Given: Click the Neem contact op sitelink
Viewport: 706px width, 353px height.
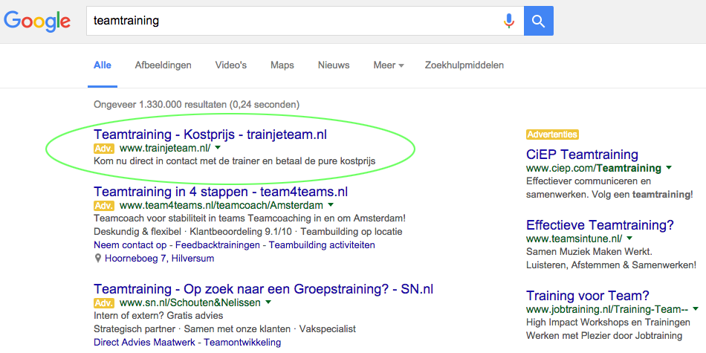Looking at the screenshot, I should [x=131, y=245].
